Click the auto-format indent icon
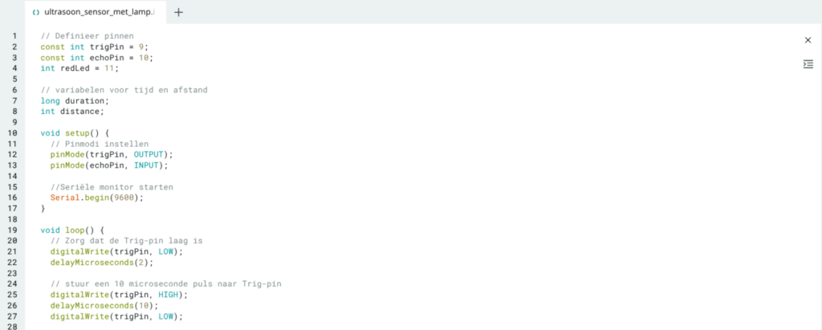The image size is (822, 330). tap(808, 64)
